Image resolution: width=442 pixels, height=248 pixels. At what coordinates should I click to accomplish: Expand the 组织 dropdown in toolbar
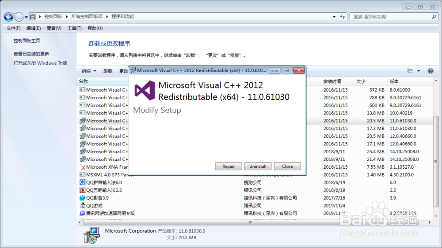(89, 71)
